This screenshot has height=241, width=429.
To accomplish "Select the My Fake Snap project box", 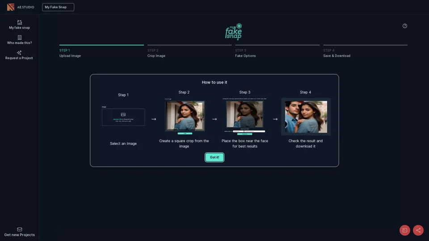I will (58, 7).
